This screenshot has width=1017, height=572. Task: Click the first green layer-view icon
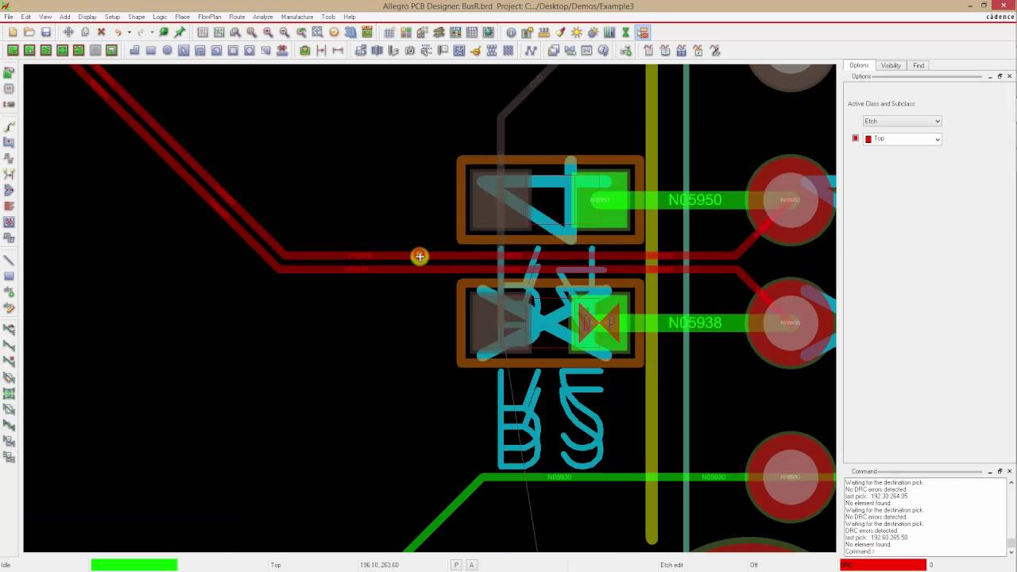tap(13, 51)
